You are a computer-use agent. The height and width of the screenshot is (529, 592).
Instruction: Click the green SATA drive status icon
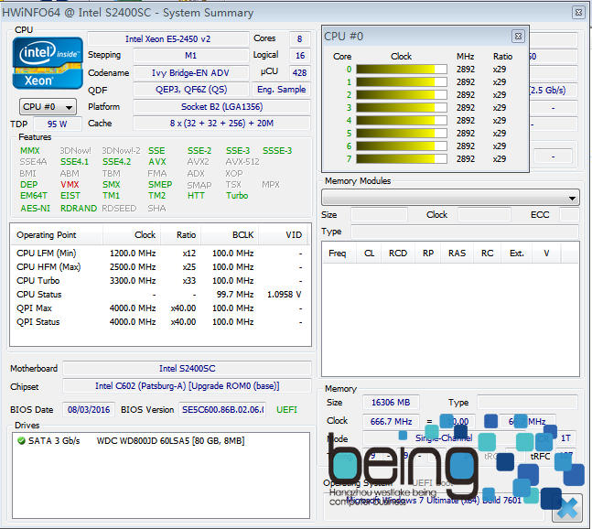[x=21, y=440]
